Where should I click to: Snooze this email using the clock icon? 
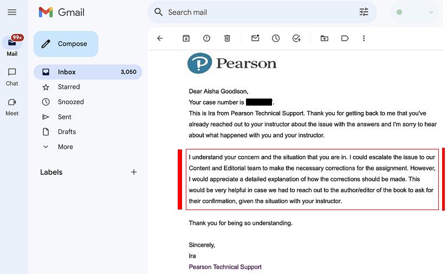276,38
